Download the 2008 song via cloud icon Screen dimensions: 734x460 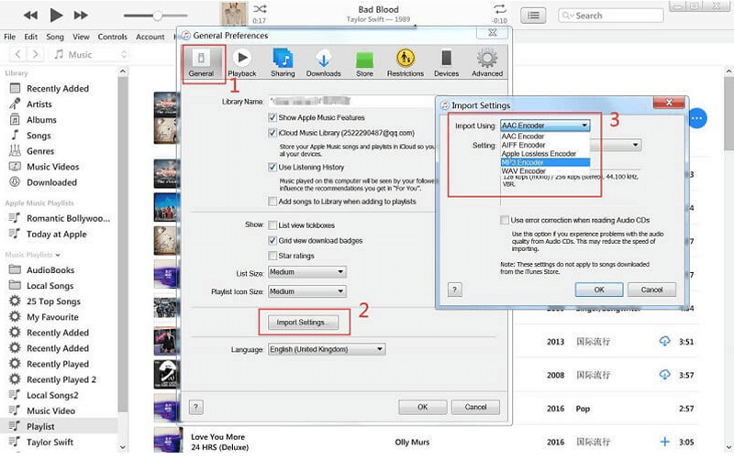pos(664,375)
